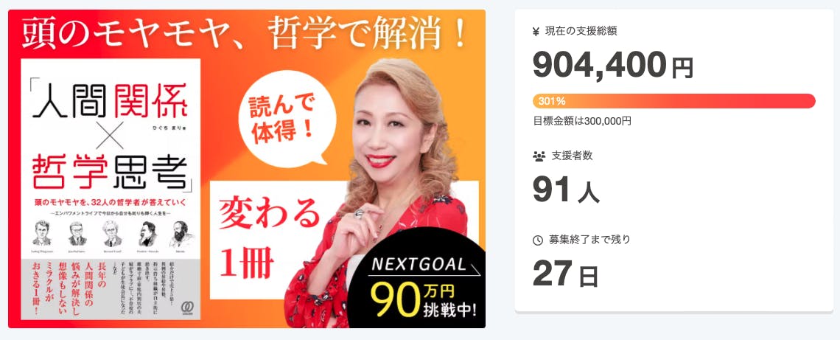Click the book cover in the banner

pos(111,190)
